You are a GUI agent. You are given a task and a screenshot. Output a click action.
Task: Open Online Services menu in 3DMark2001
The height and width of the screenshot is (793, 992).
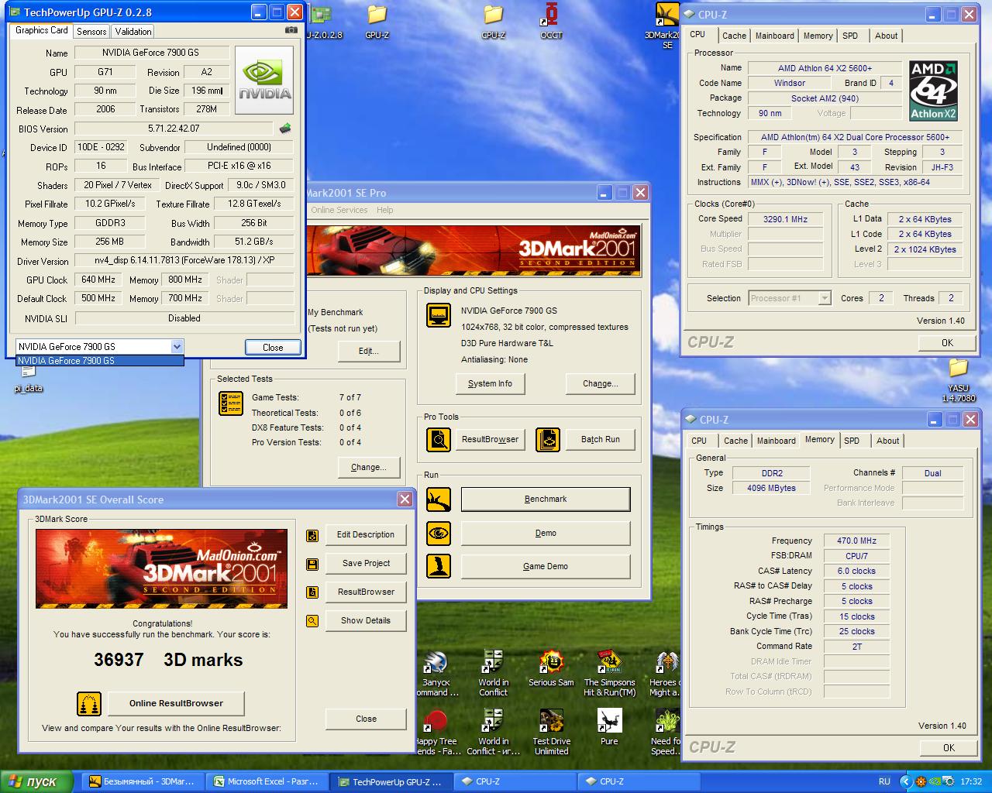339,210
